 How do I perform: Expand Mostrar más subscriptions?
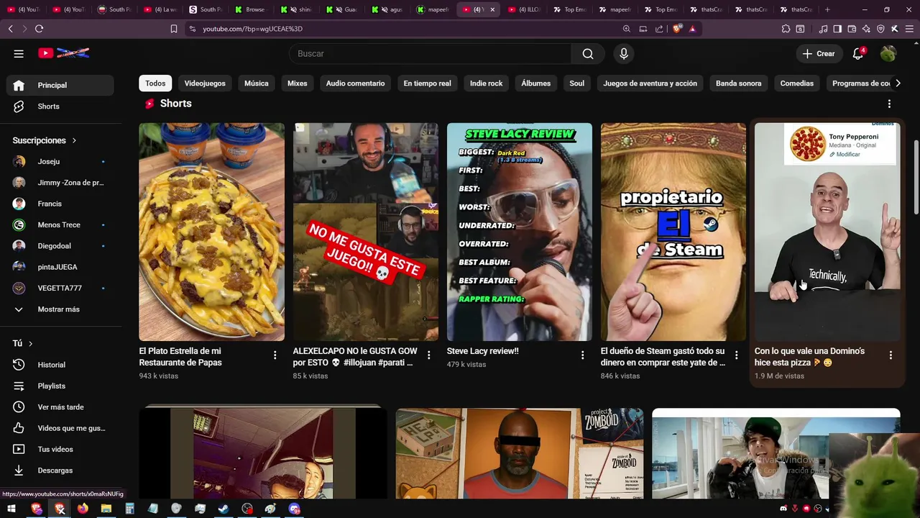click(60, 309)
